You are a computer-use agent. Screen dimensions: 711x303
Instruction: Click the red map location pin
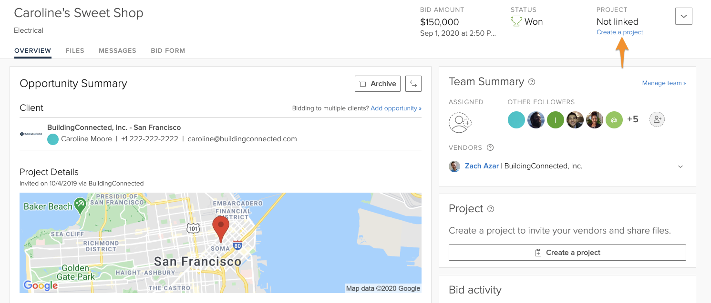221,228
